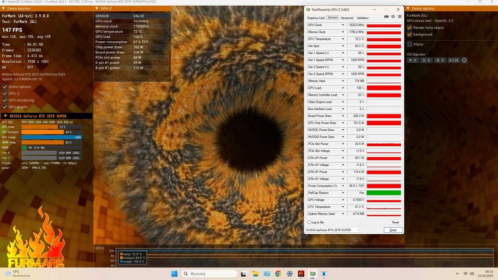Enable the VSync checkbox
This screenshot has height=280, width=498.
click(x=409, y=44)
